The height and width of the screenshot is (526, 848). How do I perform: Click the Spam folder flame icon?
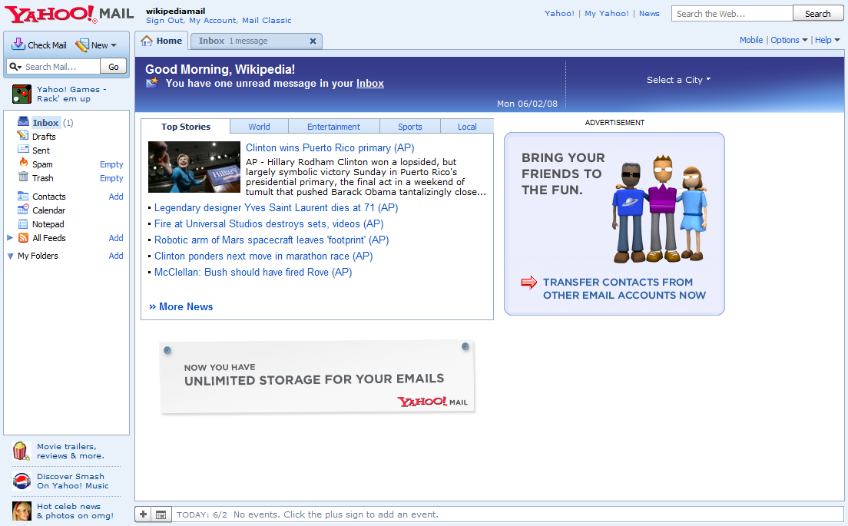[23, 164]
